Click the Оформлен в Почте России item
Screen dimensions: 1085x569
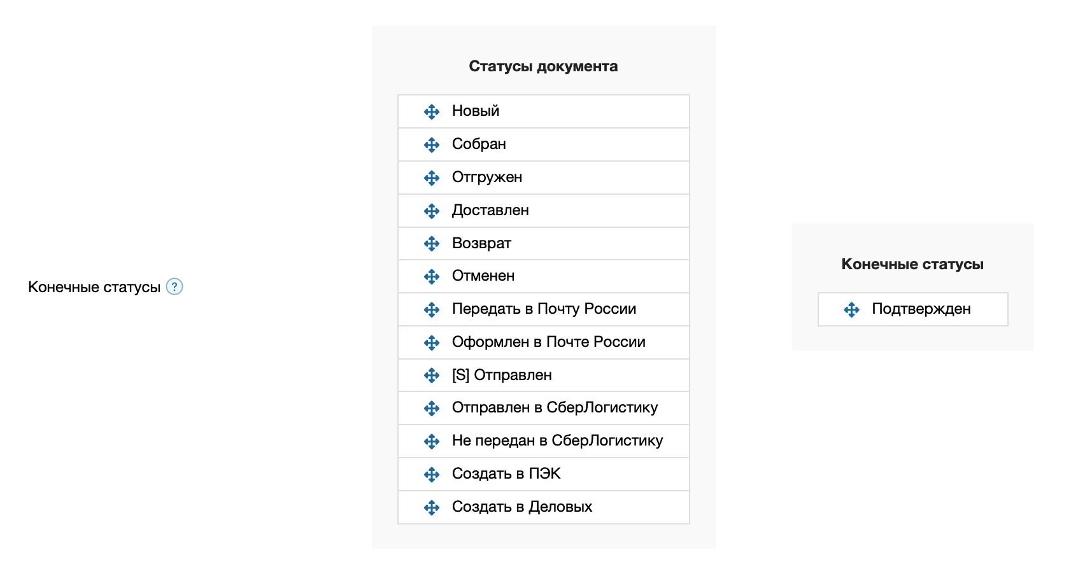click(548, 342)
